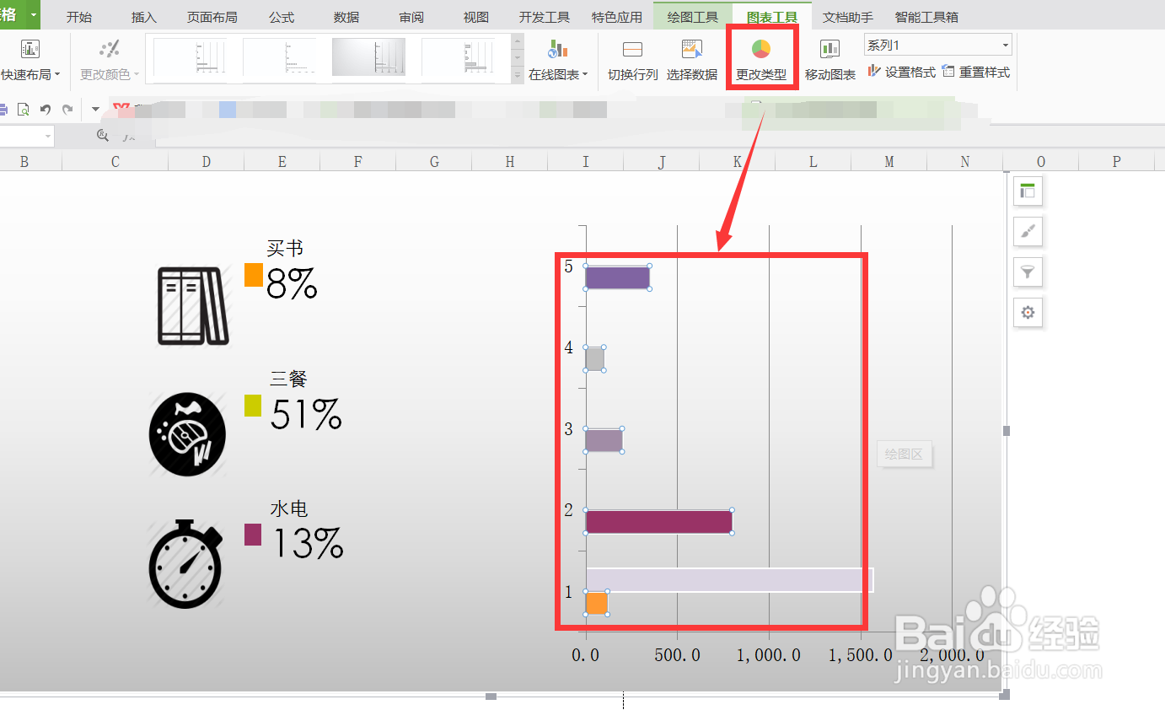
Task: Click the books icon for 买书
Action: point(194,305)
